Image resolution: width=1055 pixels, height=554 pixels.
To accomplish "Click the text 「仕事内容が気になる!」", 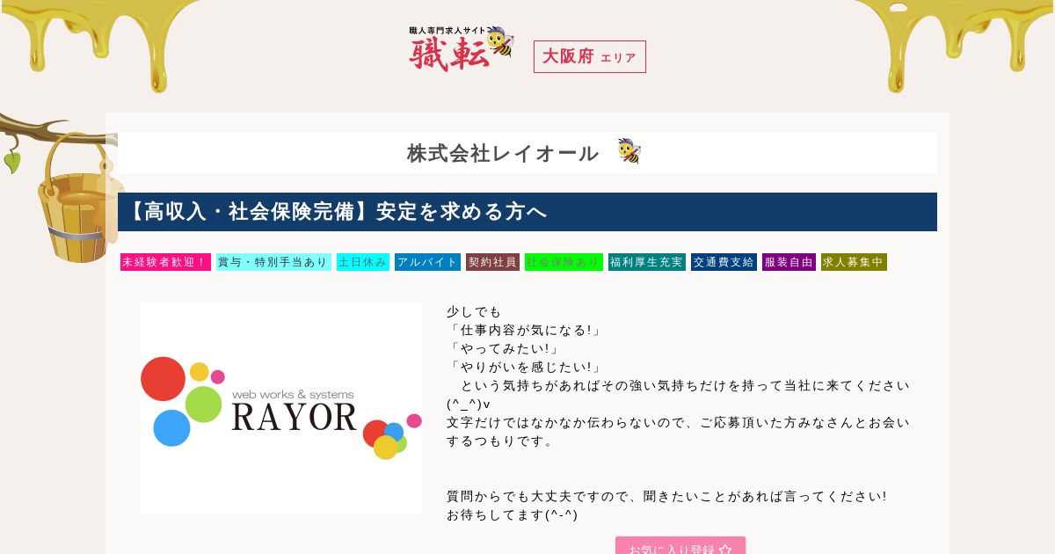I will click(x=525, y=331).
